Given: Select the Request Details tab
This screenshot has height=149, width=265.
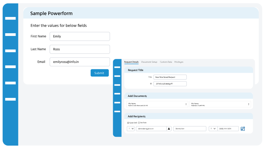Looking at the screenshot, I should point(131,62).
